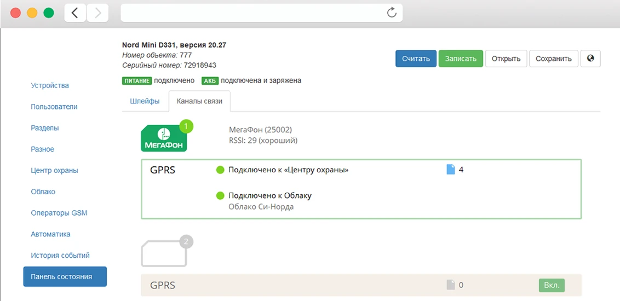Open Устройства in the sidebar

[50, 85]
